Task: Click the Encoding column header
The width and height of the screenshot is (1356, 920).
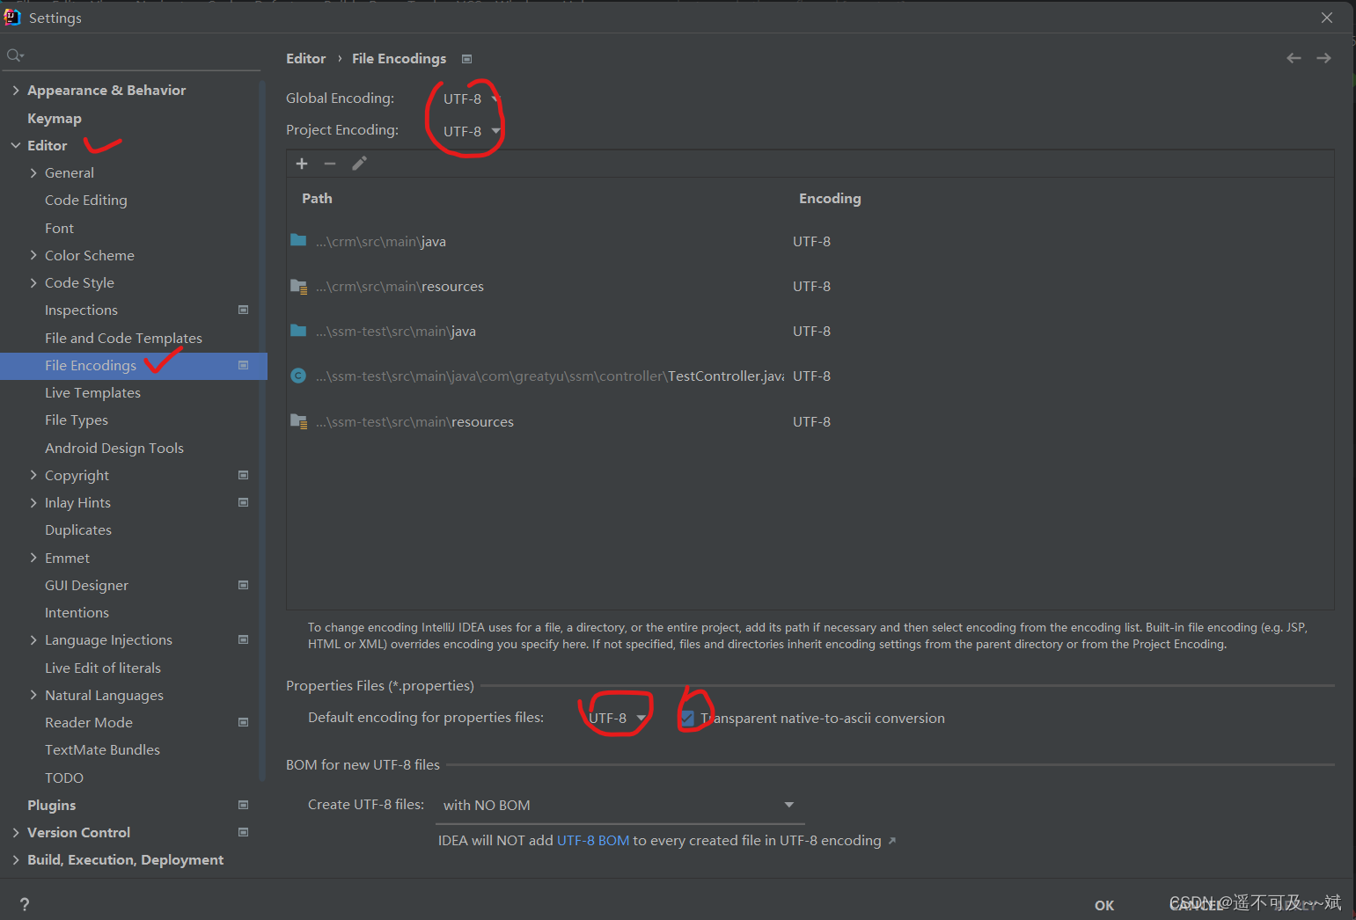Action: [x=830, y=198]
